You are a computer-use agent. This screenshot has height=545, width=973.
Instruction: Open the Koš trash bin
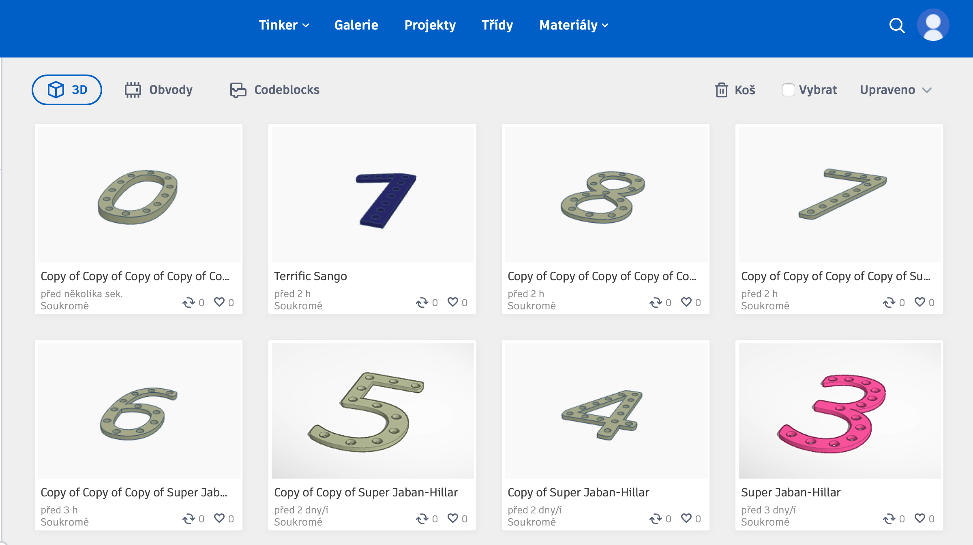[735, 90]
